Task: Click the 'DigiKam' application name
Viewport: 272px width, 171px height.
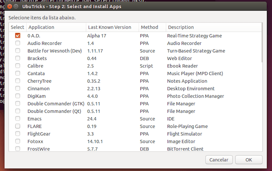Action: pyautogui.click(x=36, y=96)
